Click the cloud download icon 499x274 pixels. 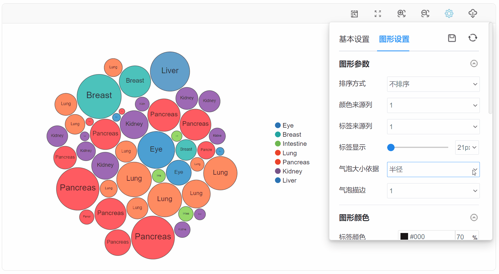pos(473,13)
